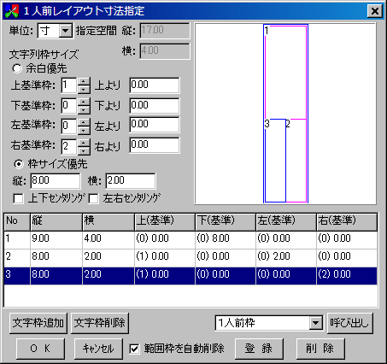Select the 余白優先 radio button
Screen dimensions: 387x364
click(17, 68)
